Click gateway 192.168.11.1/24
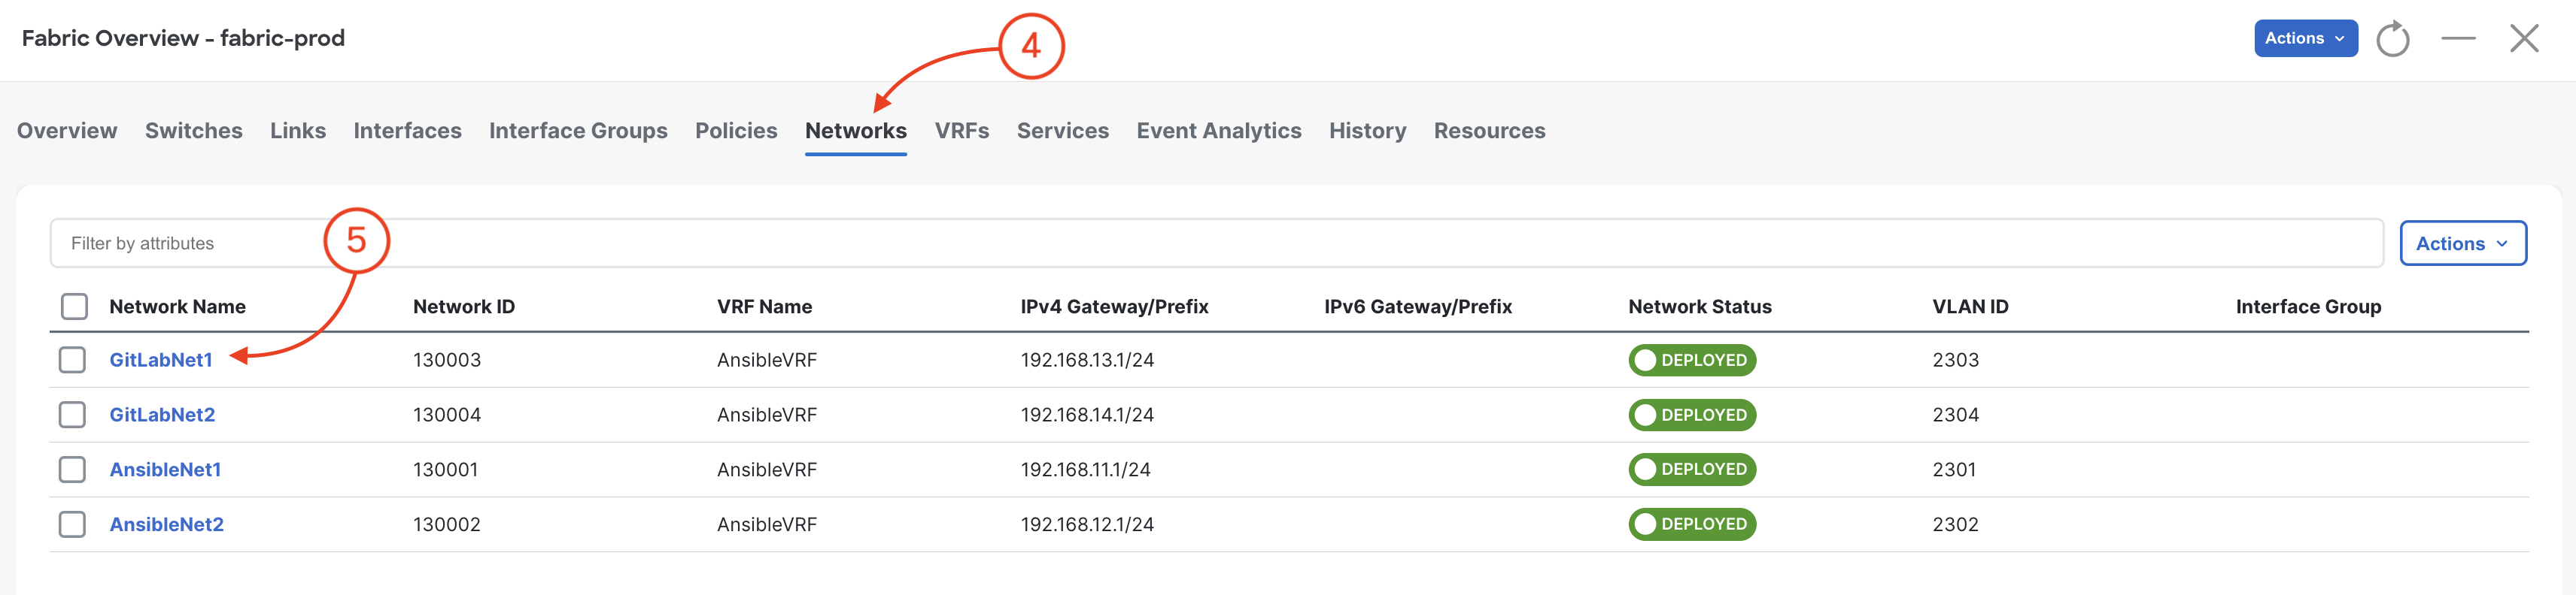This screenshot has width=2576, height=595. click(1085, 470)
